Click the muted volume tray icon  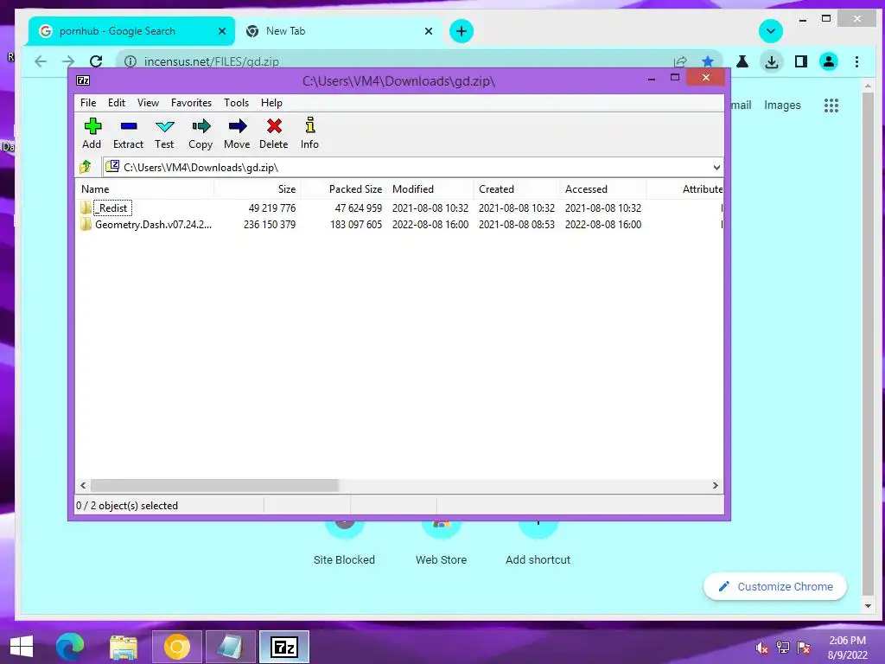[762, 648]
